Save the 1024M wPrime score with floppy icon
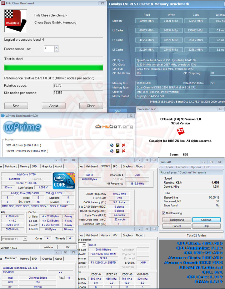 (x=117, y=151)
